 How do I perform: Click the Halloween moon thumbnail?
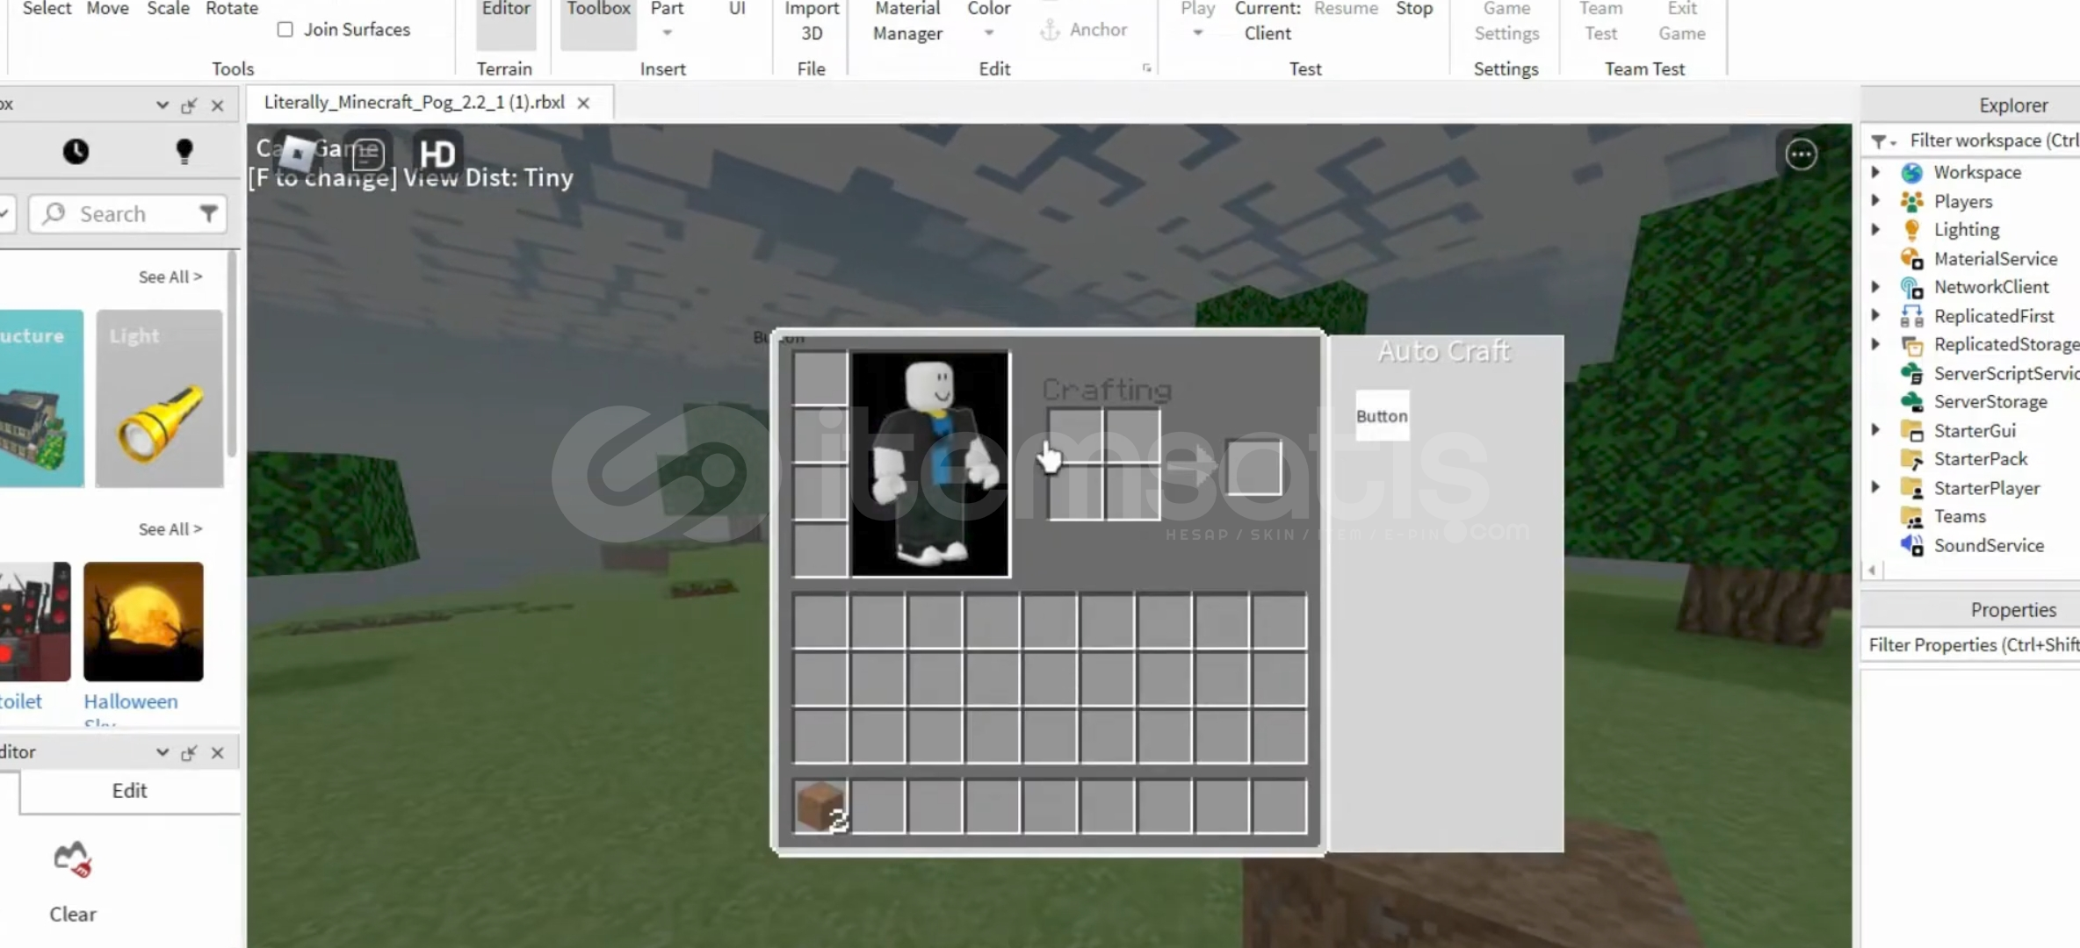[143, 621]
